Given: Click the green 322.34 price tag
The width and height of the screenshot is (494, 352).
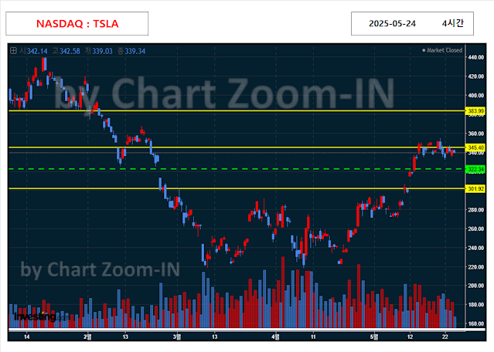Looking at the screenshot, I should click(475, 169).
